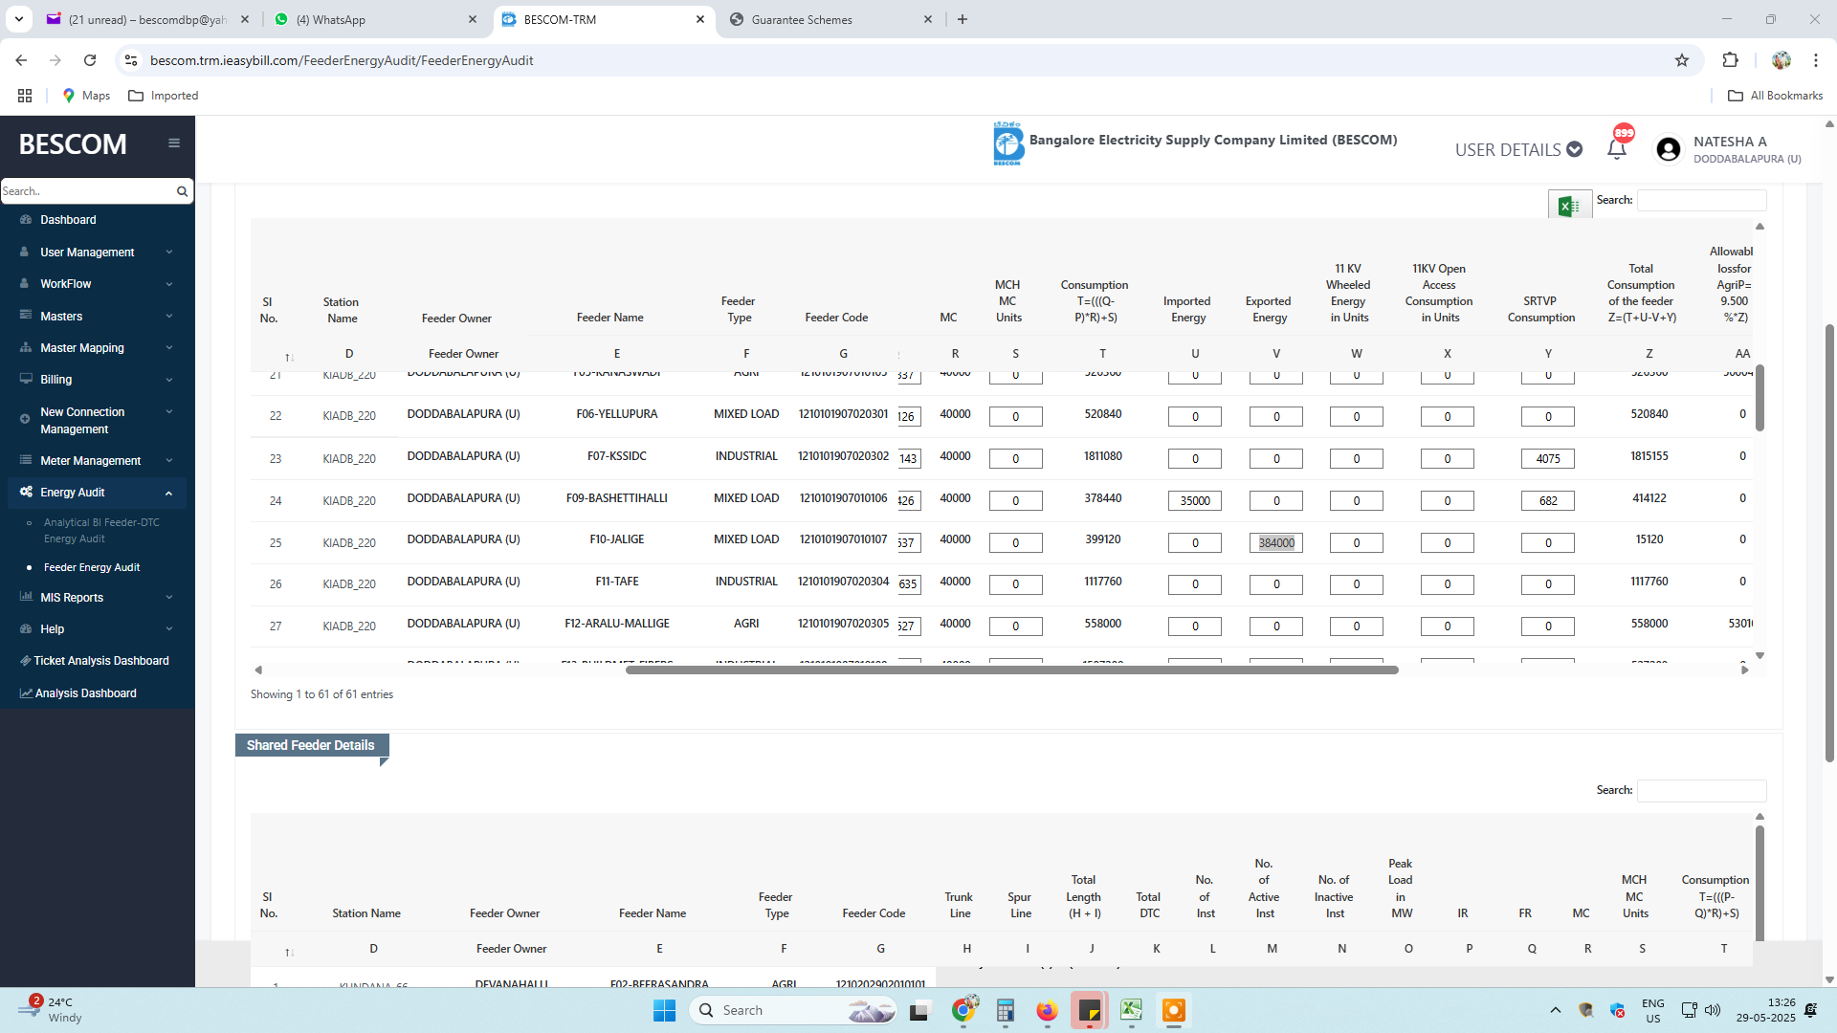Open Feeder Energy Audit submenu item
Viewport: 1837px width, 1033px height.
pyautogui.click(x=92, y=567)
